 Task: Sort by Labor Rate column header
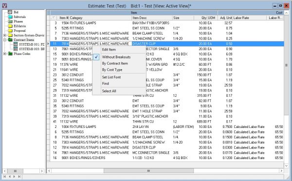(250, 18)
